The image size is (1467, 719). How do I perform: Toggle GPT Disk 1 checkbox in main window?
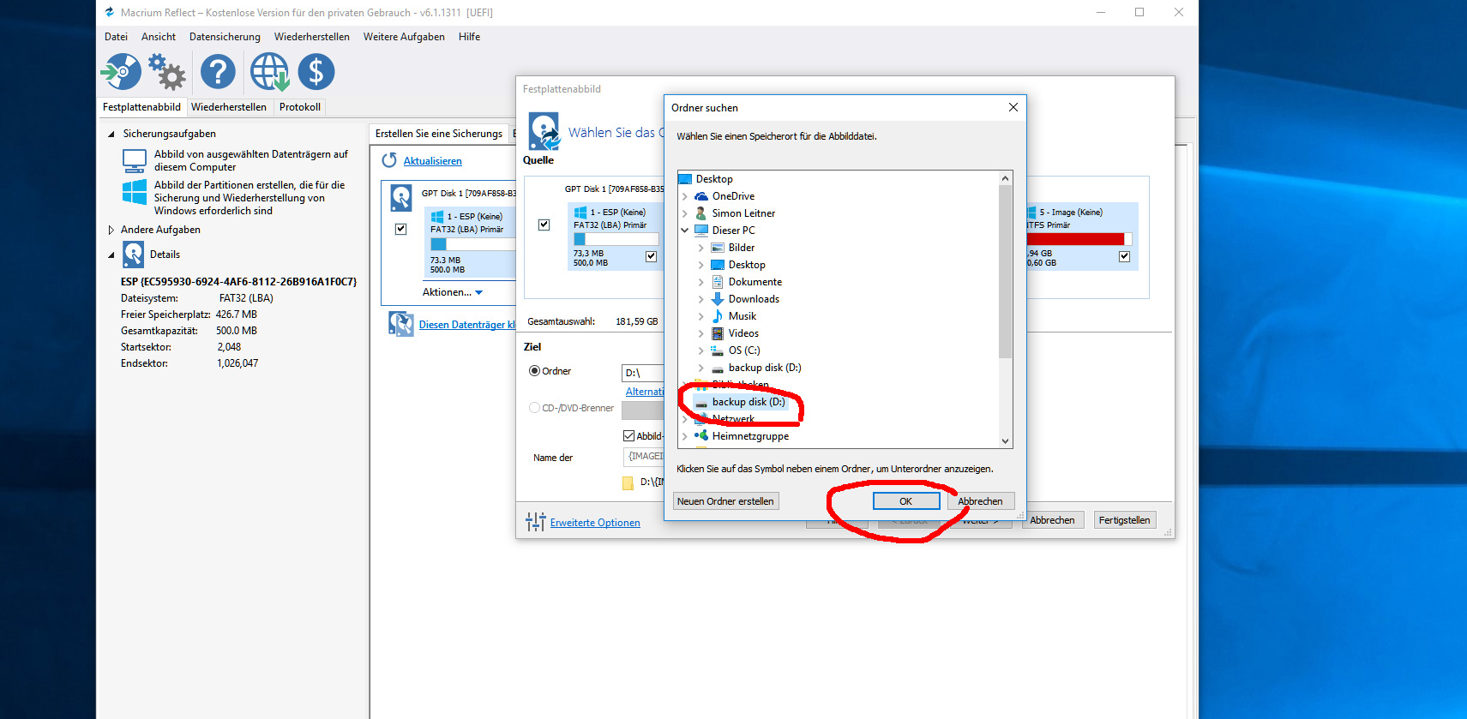(400, 229)
